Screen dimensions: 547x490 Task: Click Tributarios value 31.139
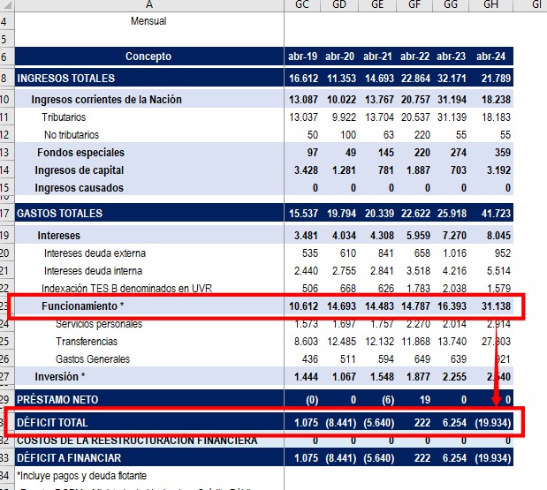click(x=452, y=117)
